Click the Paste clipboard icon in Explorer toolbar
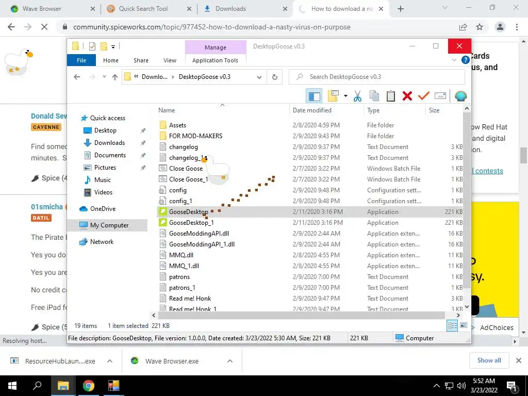This screenshot has height=396, width=528. 391,96
